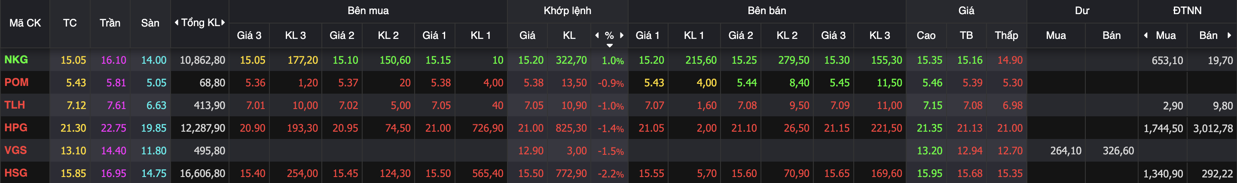1237x183 pixels.
Task: Click NKG best buy price 15.15
Action: point(438,60)
